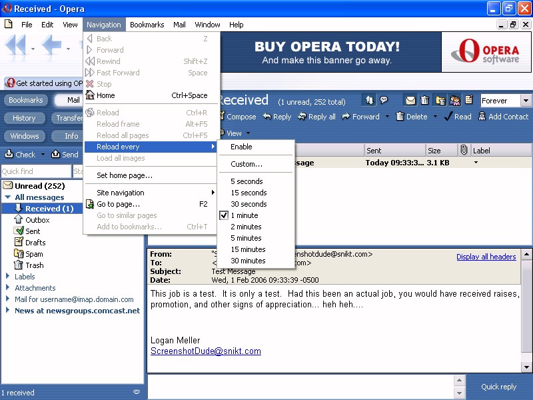
Task: Click the Read checkmark icon
Action: 448,116
